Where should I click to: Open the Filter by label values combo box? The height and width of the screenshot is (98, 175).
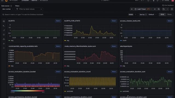pos(29,9)
